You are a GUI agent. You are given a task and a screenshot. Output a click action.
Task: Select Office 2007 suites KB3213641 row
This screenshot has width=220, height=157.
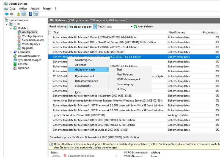click(x=134, y=52)
